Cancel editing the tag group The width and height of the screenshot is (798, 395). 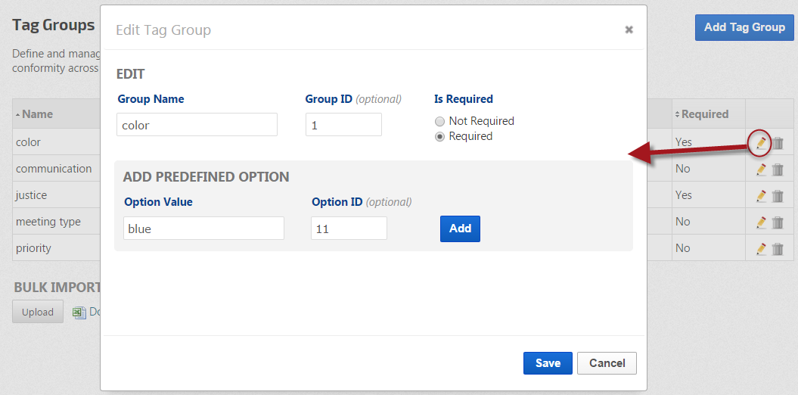(607, 363)
